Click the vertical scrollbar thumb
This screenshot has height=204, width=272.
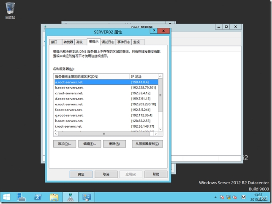(x=160, y=95)
